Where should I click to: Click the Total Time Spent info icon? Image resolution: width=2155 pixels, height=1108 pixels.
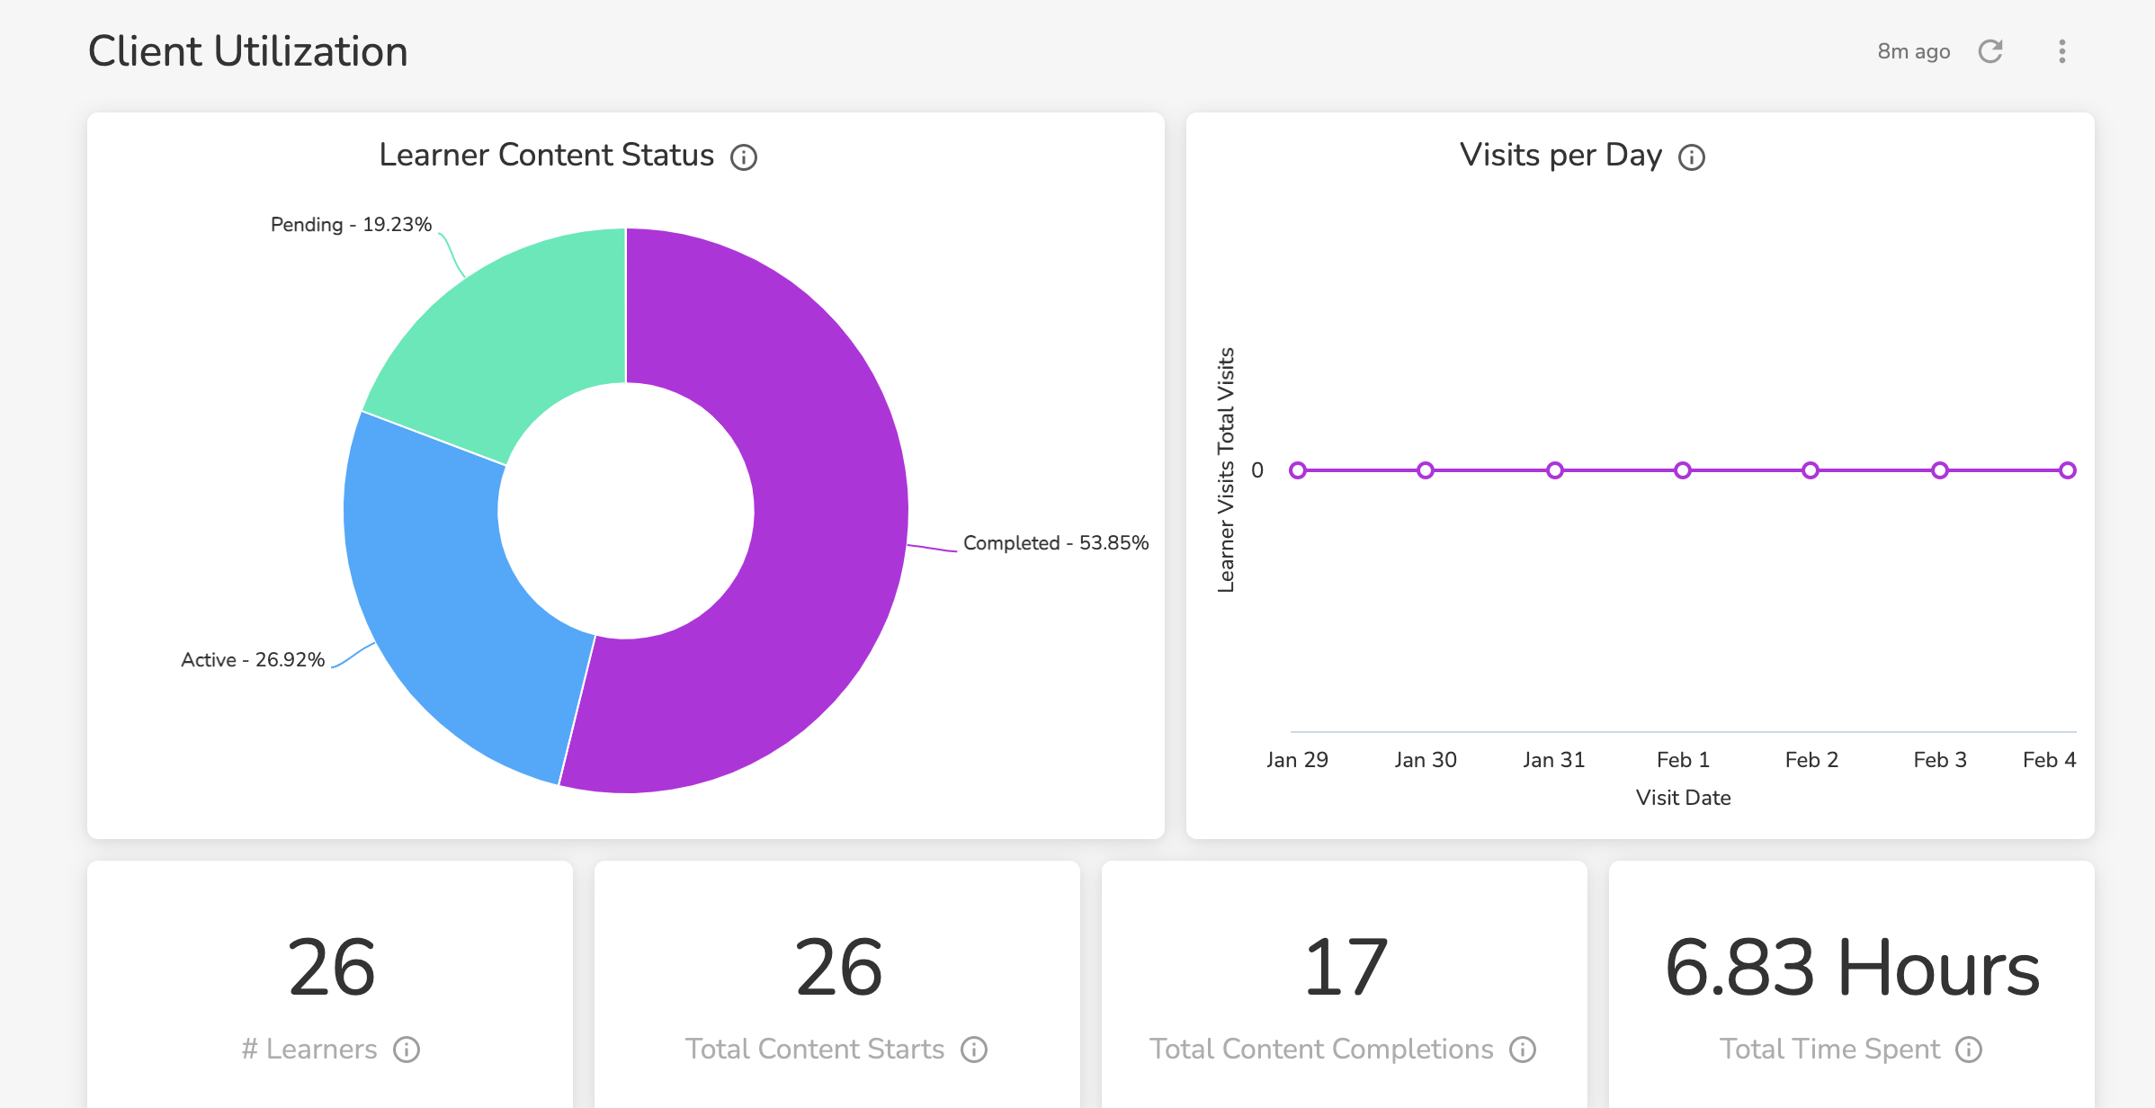click(1969, 1050)
